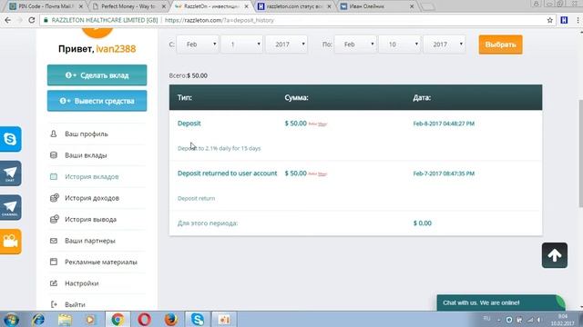Bookmark the page with the star icon
The image size is (583, 327).
coord(550,20)
